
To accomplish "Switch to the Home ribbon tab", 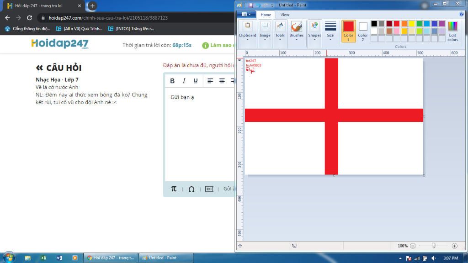I will 266,15.
